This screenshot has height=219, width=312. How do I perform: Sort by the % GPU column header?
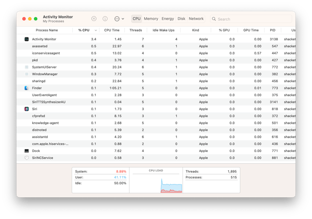click(224, 30)
